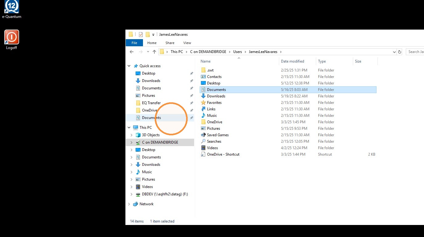Image resolution: width=424 pixels, height=237 pixels.
Task: Click Users in the address breadcrumb
Action: point(238,52)
